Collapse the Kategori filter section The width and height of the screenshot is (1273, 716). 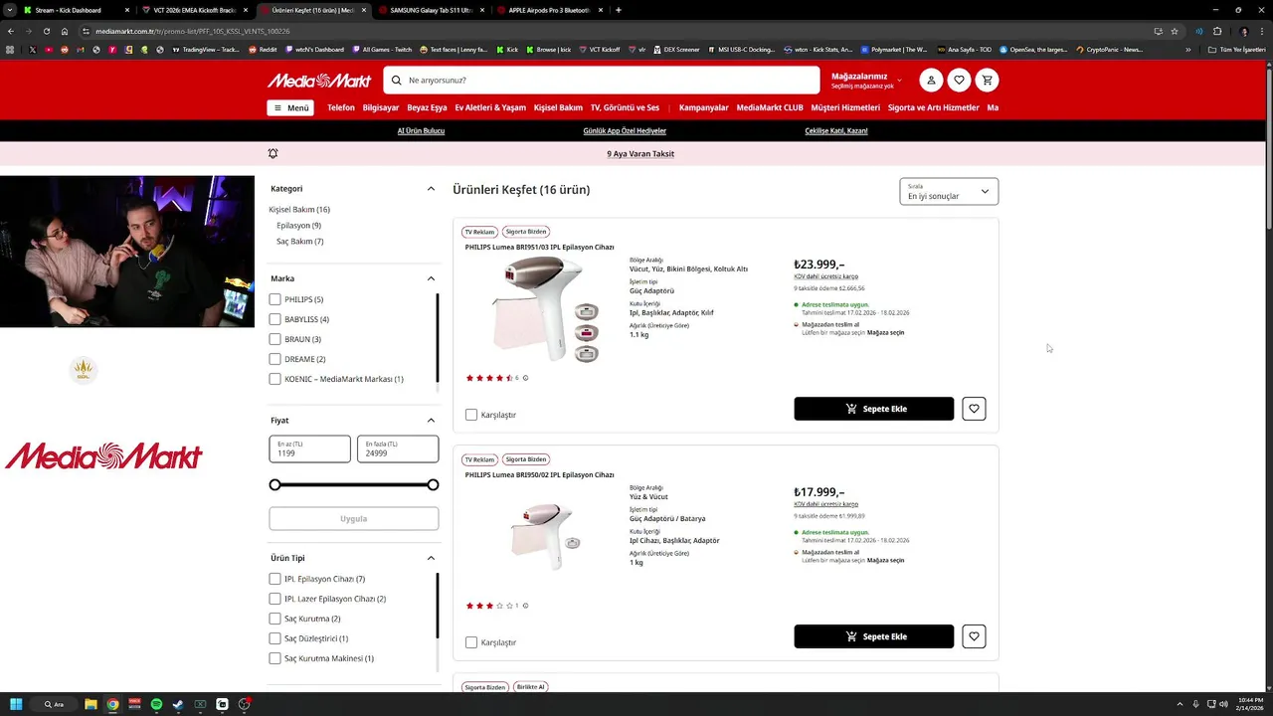tap(431, 189)
